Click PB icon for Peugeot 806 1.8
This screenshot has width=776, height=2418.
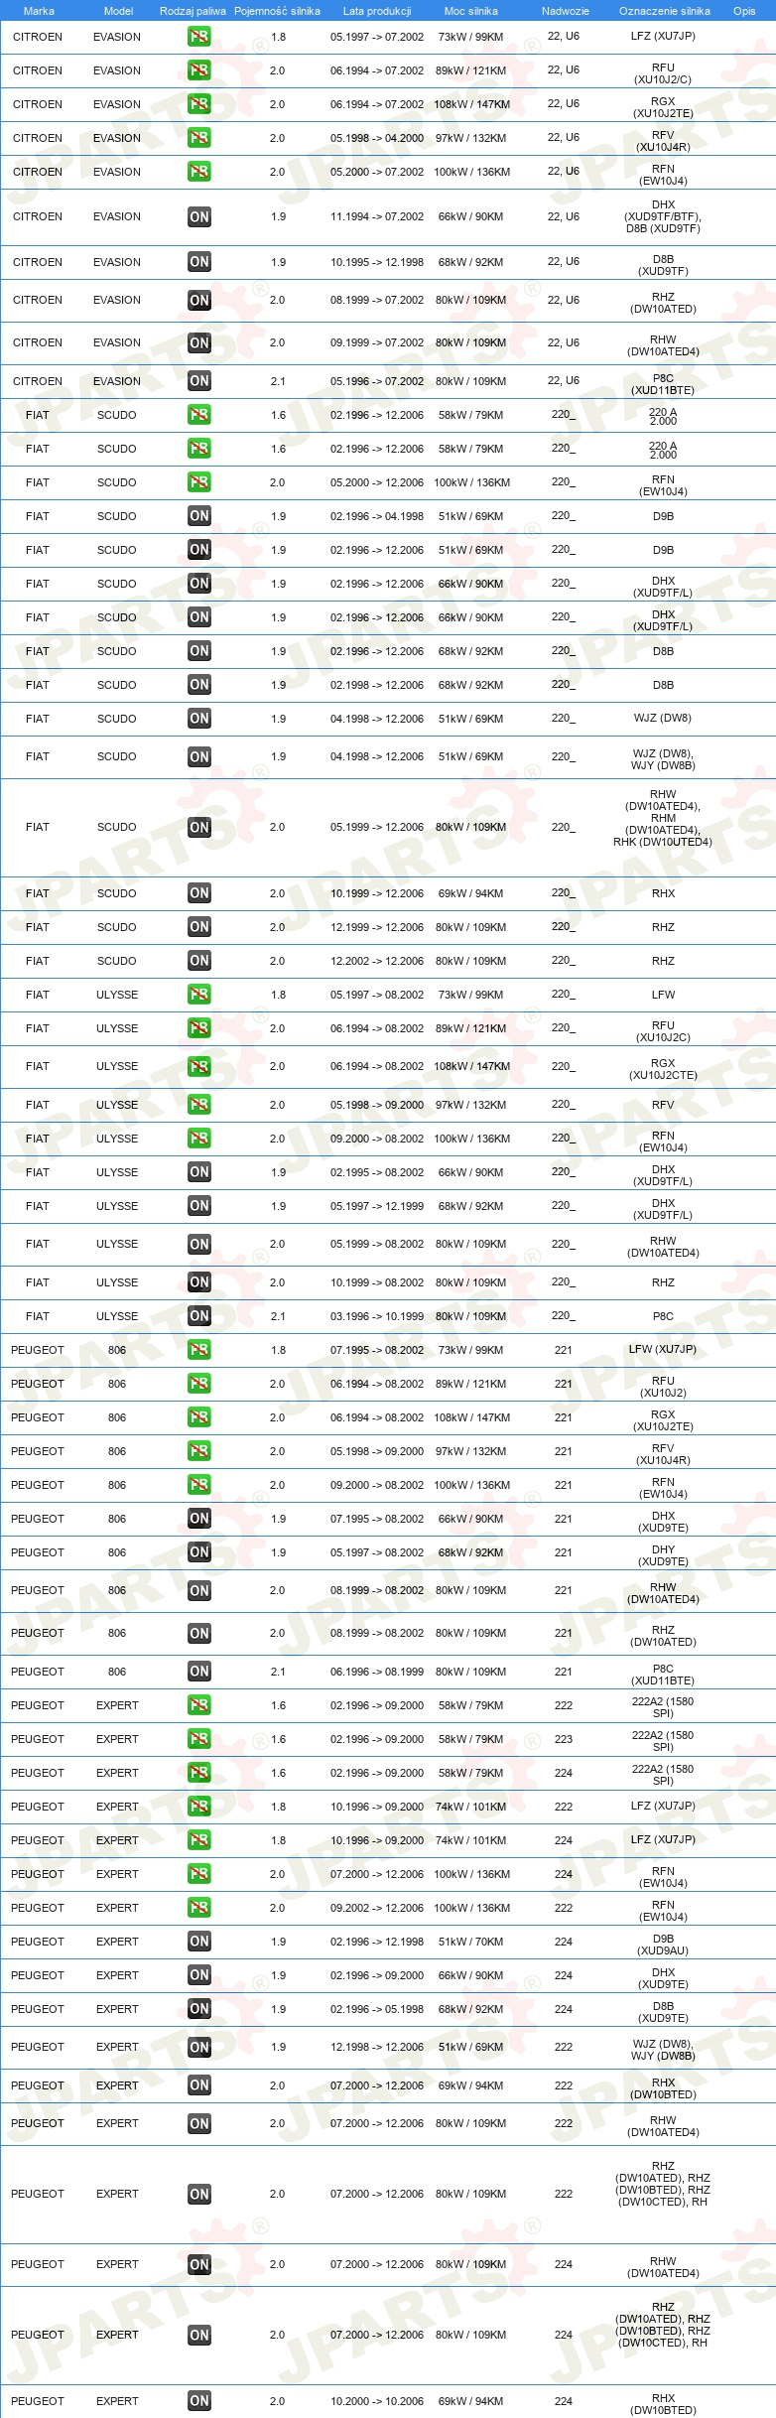tap(199, 1350)
